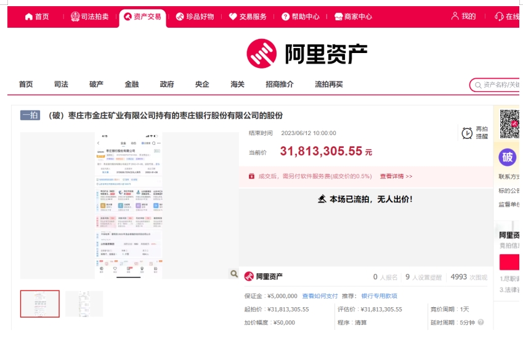523x338 pixels.
Task: Click the home icon in top bar
Action: [29, 17]
